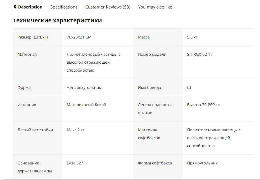Open the Description tab
The width and height of the screenshot is (260, 180).
coord(30,7)
